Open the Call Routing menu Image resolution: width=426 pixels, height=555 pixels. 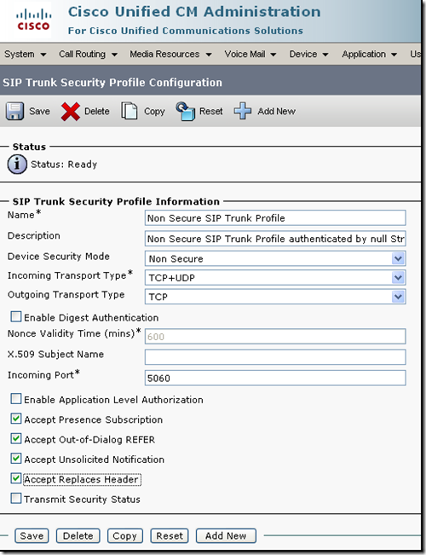pos(88,55)
